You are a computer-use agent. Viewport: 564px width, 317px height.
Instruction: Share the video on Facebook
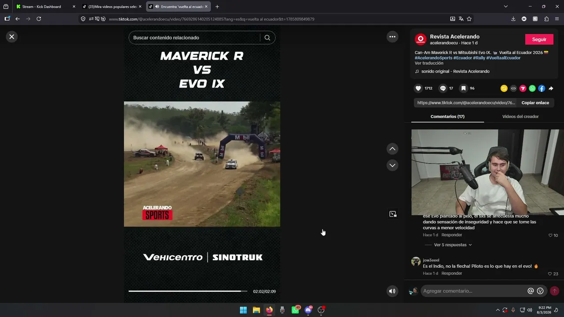point(542,88)
